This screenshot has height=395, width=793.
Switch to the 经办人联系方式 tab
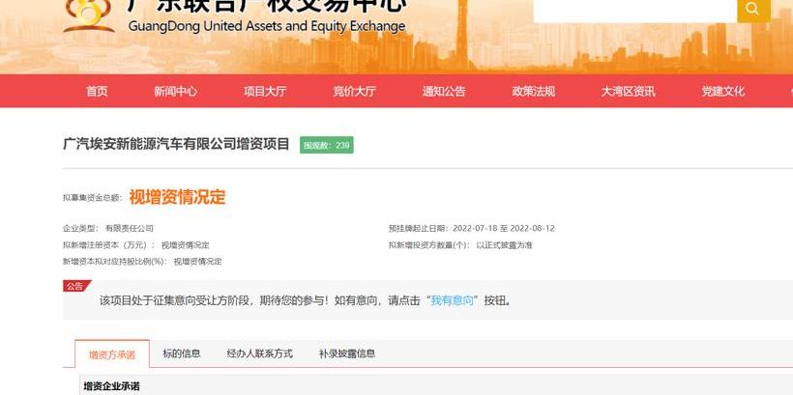(x=260, y=353)
